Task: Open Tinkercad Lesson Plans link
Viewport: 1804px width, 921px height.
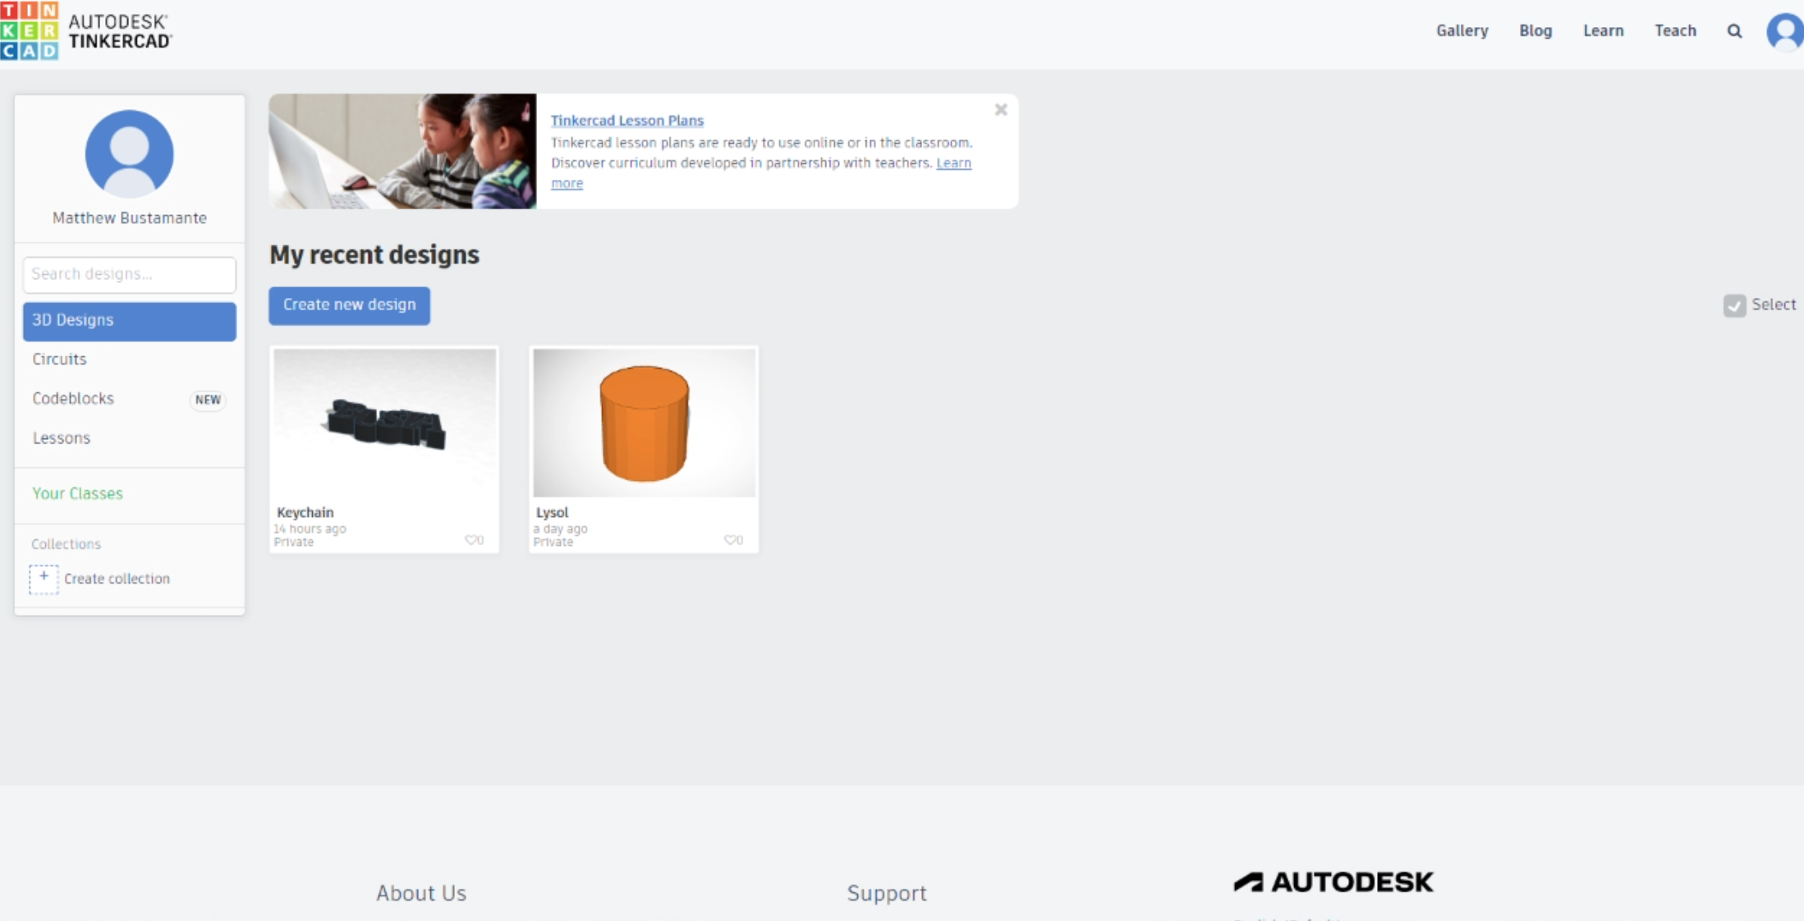Action: click(627, 121)
